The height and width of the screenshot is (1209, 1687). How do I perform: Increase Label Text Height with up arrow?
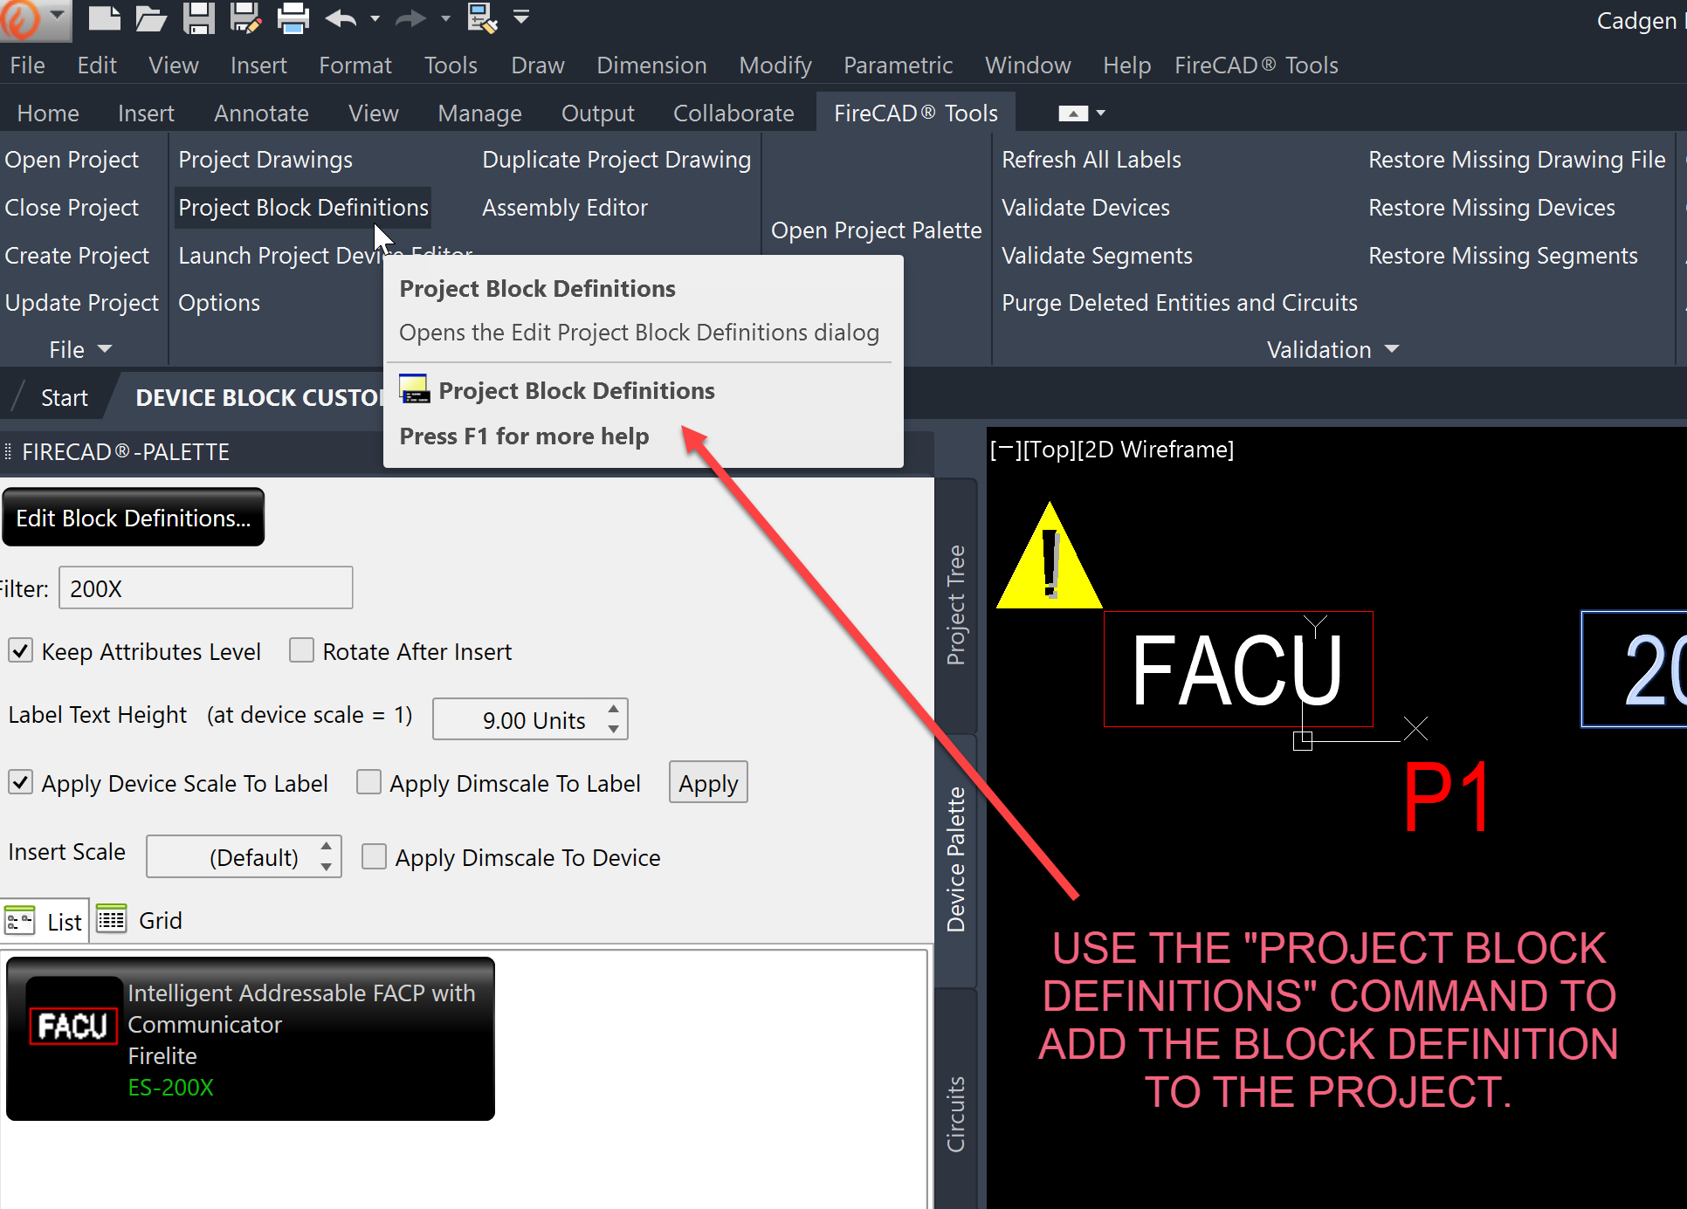[x=614, y=709]
